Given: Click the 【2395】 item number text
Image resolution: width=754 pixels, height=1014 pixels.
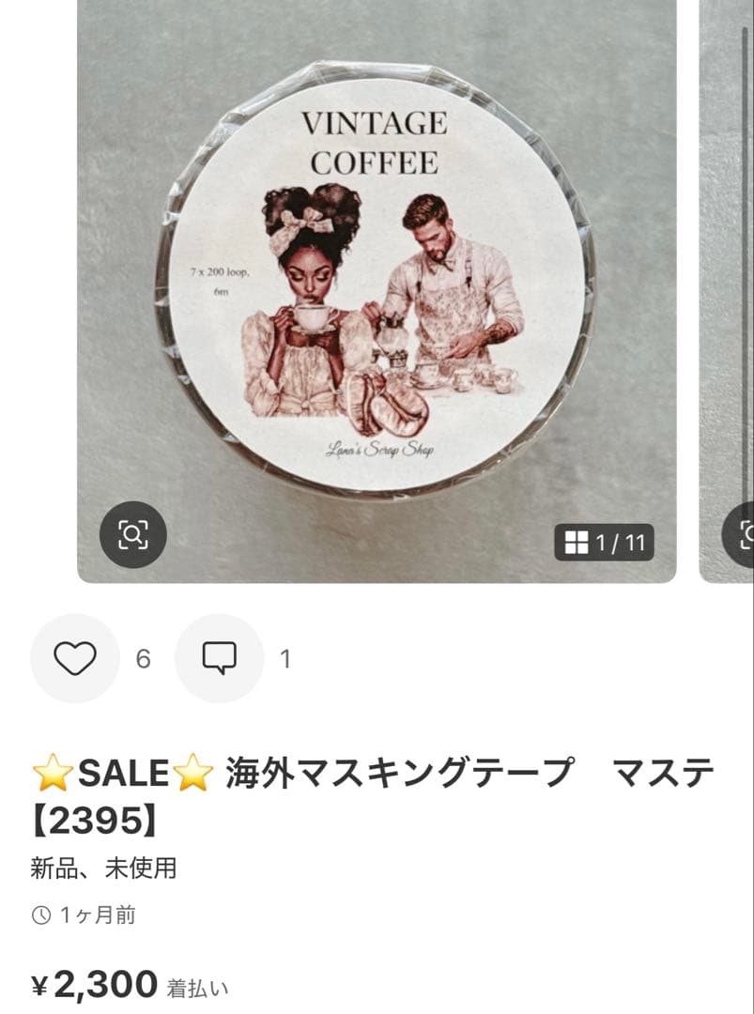Looking at the screenshot, I should pyautogui.click(x=95, y=822).
